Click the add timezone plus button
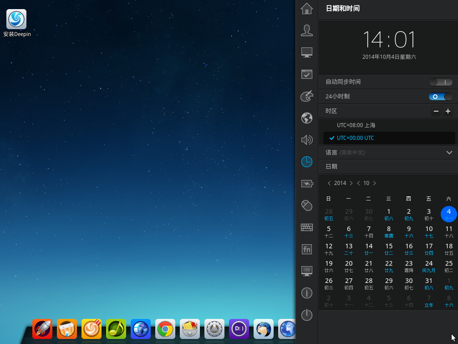 click(x=448, y=111)
